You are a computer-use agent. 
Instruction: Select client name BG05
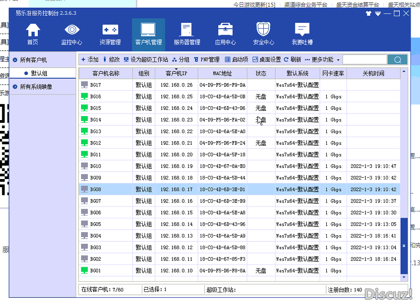coord(95,224)
